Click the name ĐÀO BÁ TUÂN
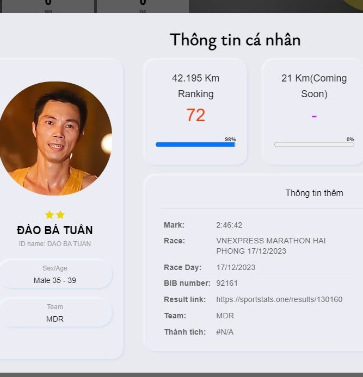 coord(55,230)
